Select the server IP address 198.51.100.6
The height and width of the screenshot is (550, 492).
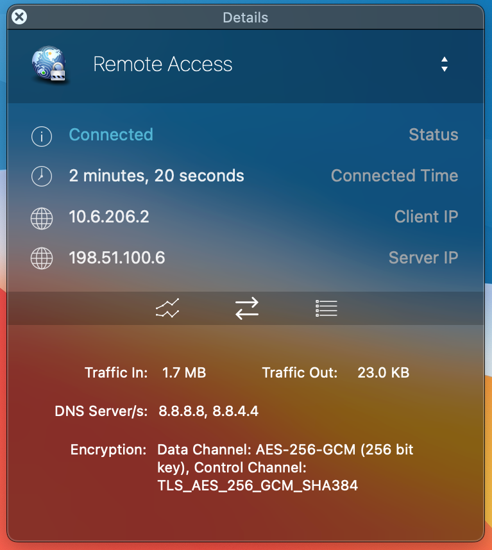click(117, 258)
